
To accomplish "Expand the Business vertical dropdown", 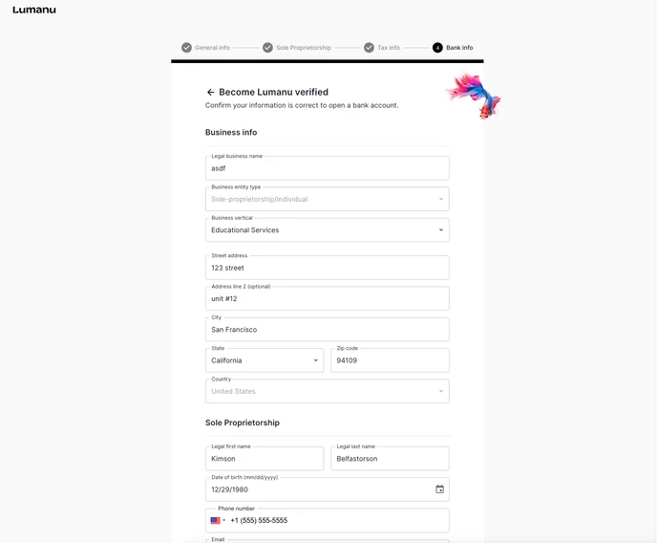I will tap(440, 230).
